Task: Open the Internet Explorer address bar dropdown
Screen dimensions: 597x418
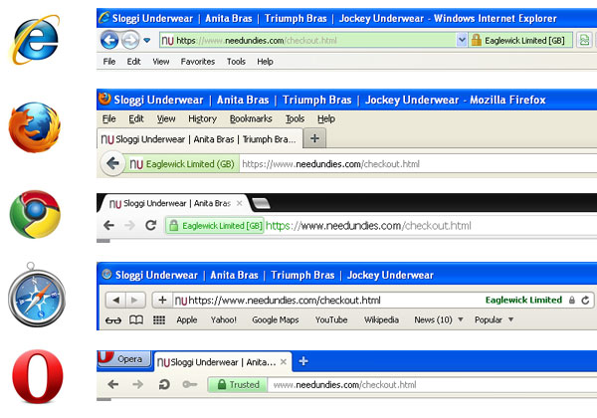Action: tap(462, 40)
